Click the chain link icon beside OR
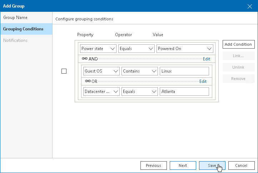 (88, 81)
